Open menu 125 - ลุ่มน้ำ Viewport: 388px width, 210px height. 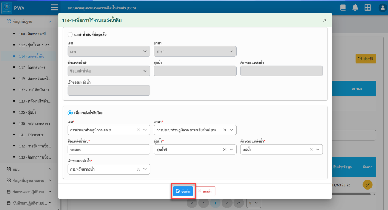(x=27, y=112)
